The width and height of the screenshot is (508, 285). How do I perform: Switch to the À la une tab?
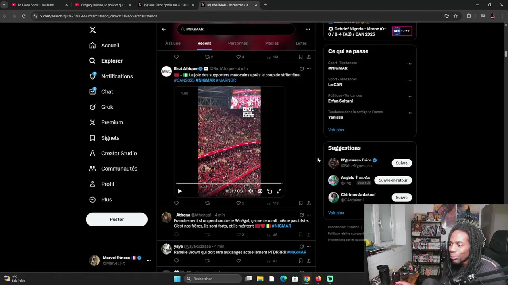click(x=173, y=43)
